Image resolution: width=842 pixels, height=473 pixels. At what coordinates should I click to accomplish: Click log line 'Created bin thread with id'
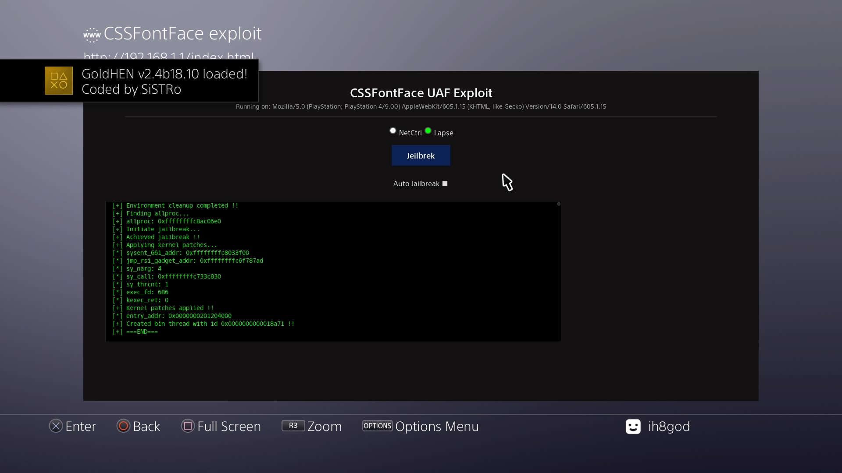(x=203, y=324)
